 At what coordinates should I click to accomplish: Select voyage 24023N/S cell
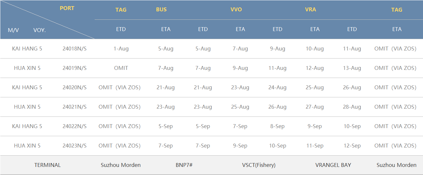(x=75, y=146)
